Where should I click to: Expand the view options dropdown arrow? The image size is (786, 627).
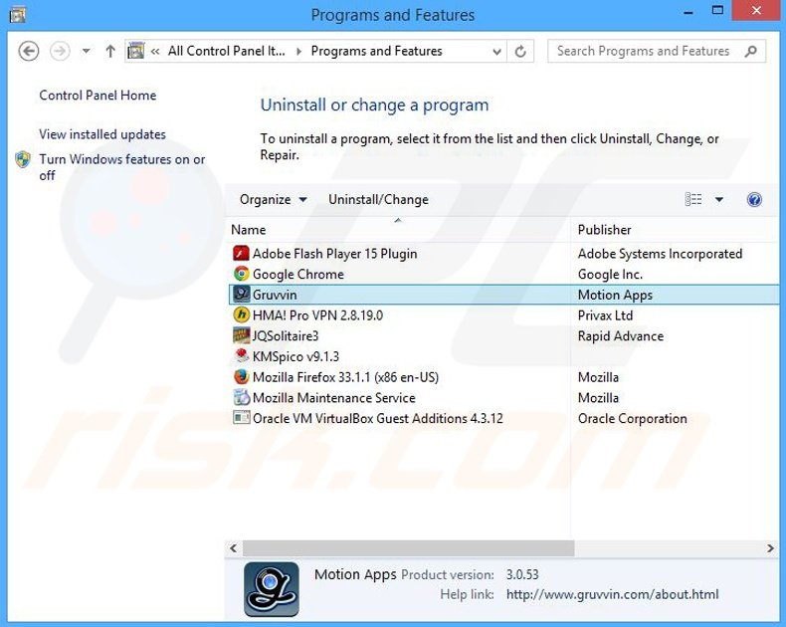point(718,200)
